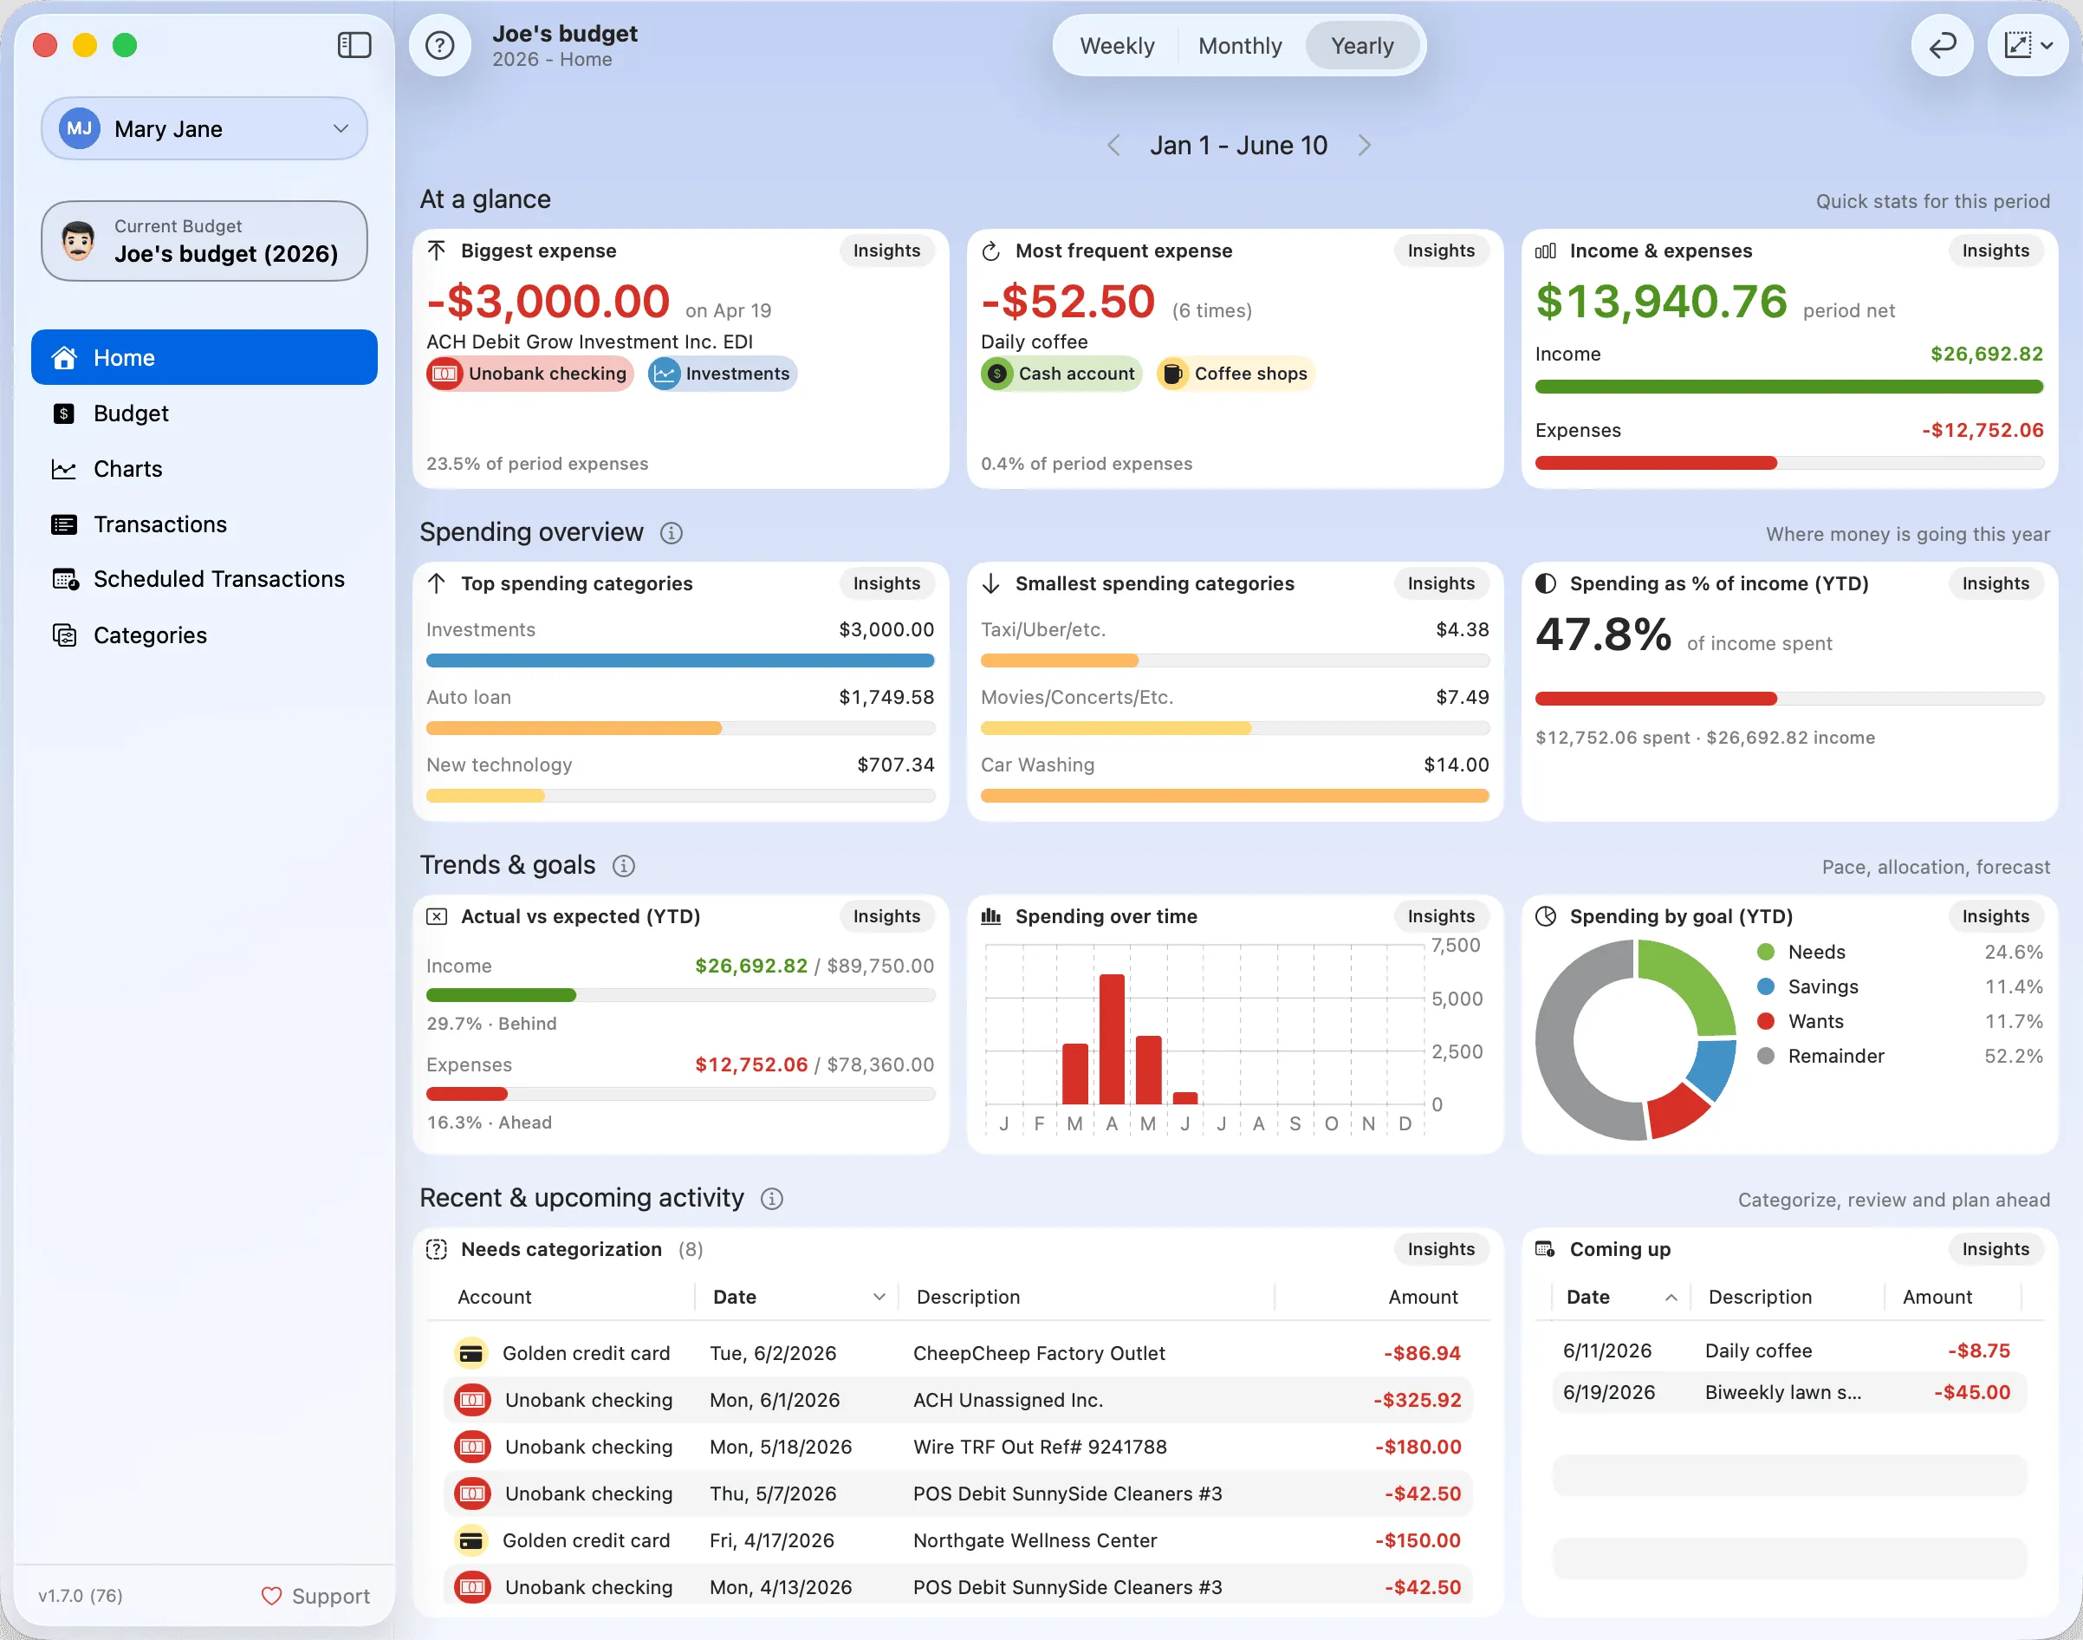
Task: Open Insights for Smallest spending categories
Action: (1441, 582)
